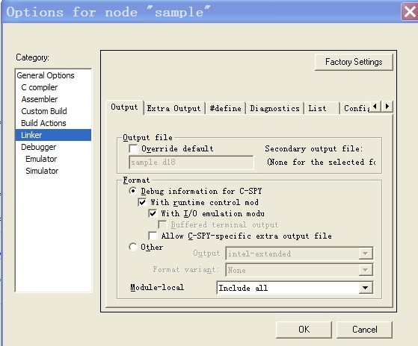
Task: Open the #define tab
Action: [x=226, y=108]
